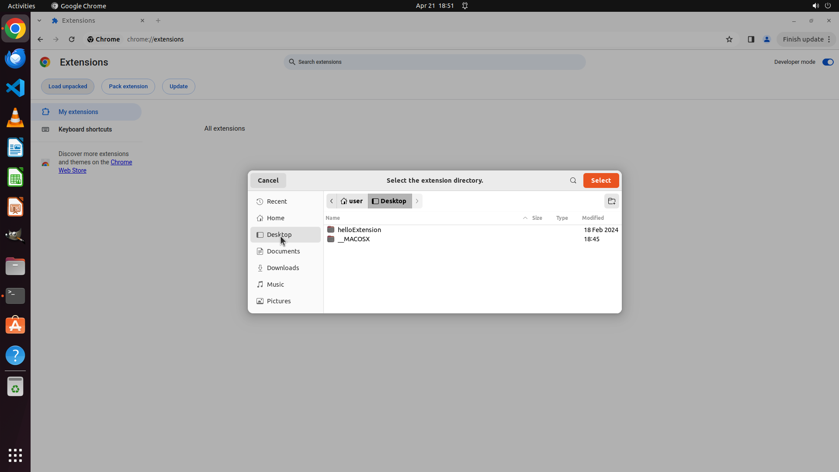This screenshot has height=472, width=839.
Task: Open the tab search dropdown arrow
Action: pos(39,21)
